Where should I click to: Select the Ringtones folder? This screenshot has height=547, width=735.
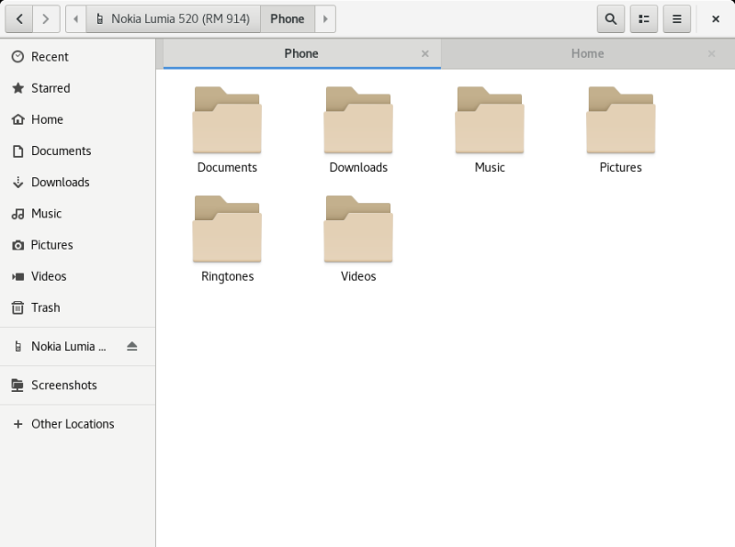coord(227,239)
